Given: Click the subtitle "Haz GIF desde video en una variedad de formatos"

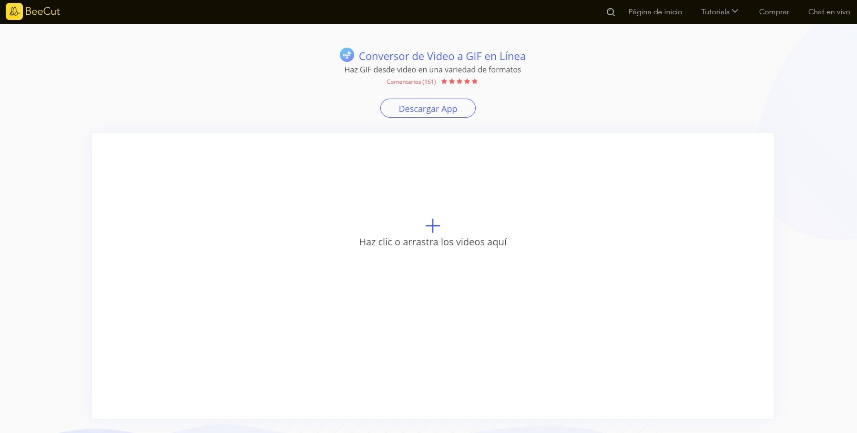Looking at the screenshot, I should pyautogui.click(x=433, y=70).
